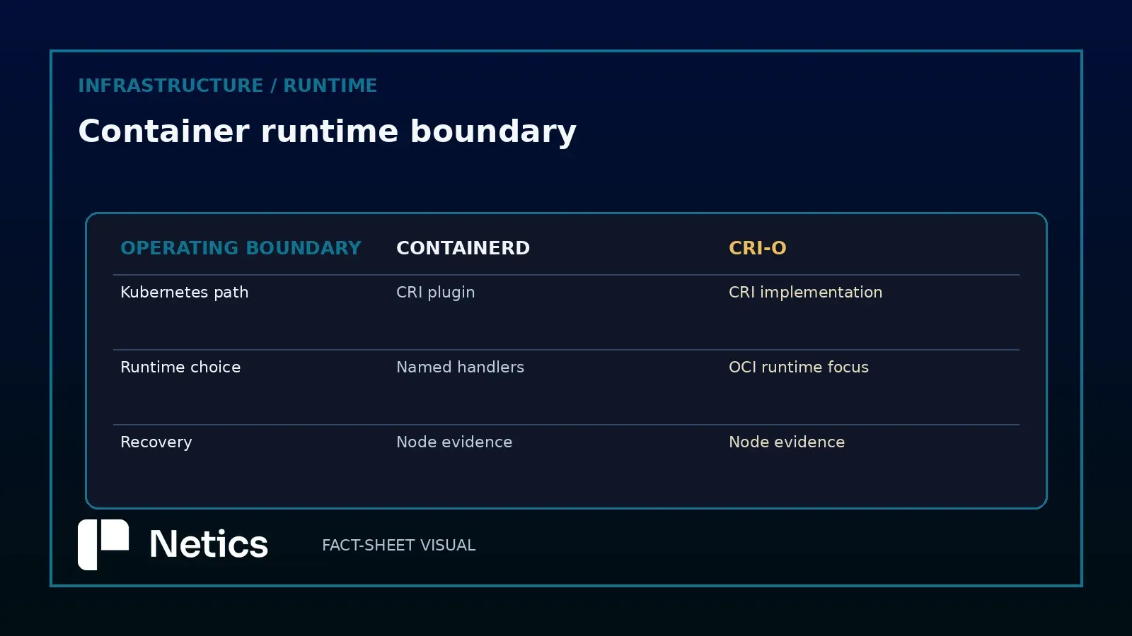Image resolution: width=1132 pixels, height=636 pixels.
Task: Click the CRI-O column header
Action: coord(758,248)
